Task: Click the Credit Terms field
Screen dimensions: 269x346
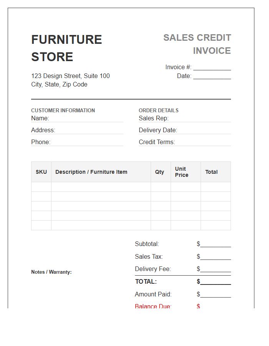Action: 185,142
